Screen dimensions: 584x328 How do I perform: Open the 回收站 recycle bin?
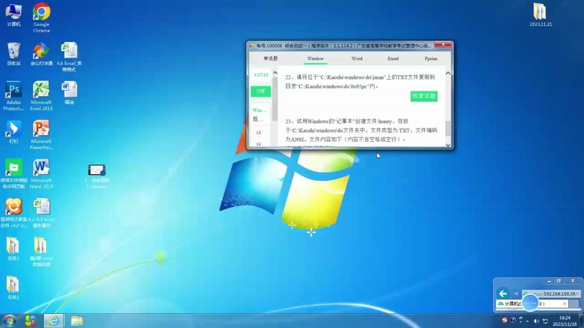pos(14,54)
